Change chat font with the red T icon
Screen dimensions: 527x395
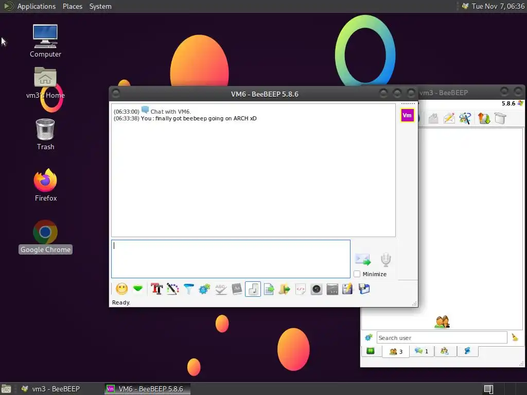click(x=156, y=289)
